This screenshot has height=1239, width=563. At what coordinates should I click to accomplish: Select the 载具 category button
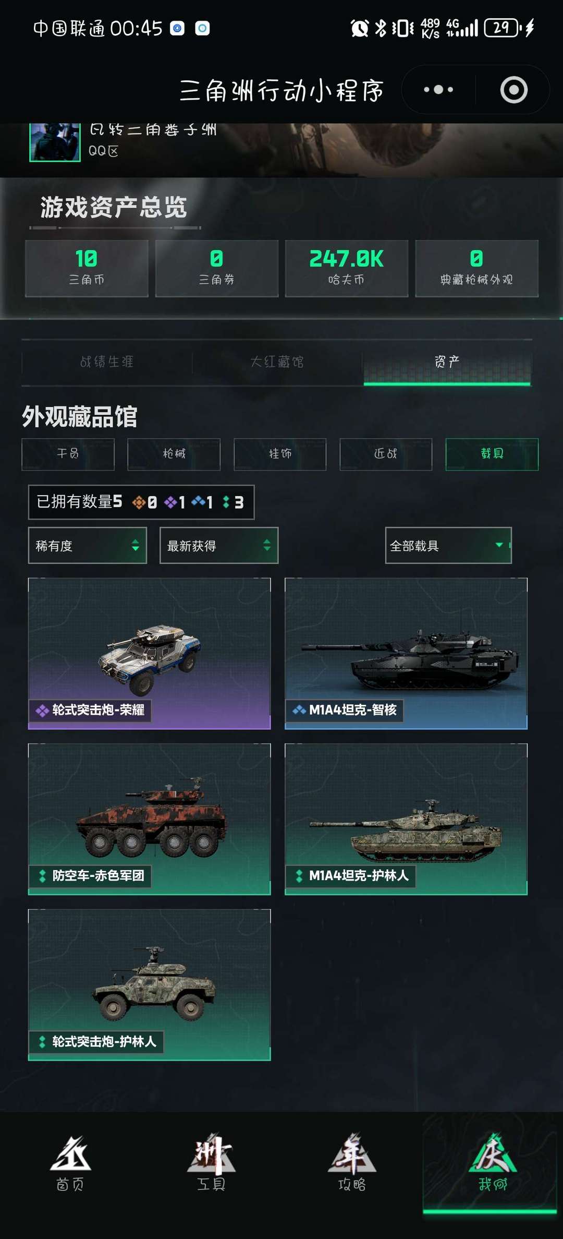tap(492, 454)
